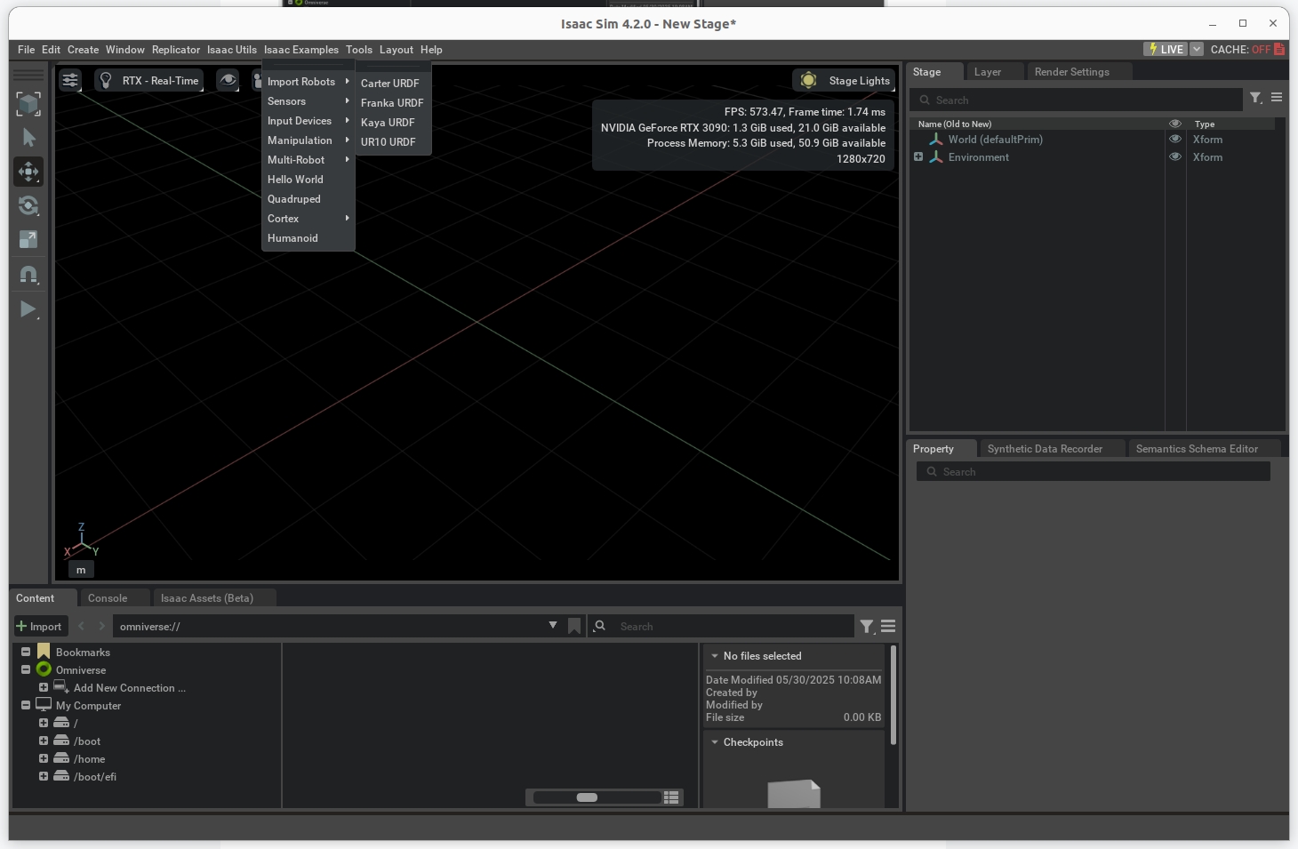Toggle the LIVE session button

point(1166,50)
